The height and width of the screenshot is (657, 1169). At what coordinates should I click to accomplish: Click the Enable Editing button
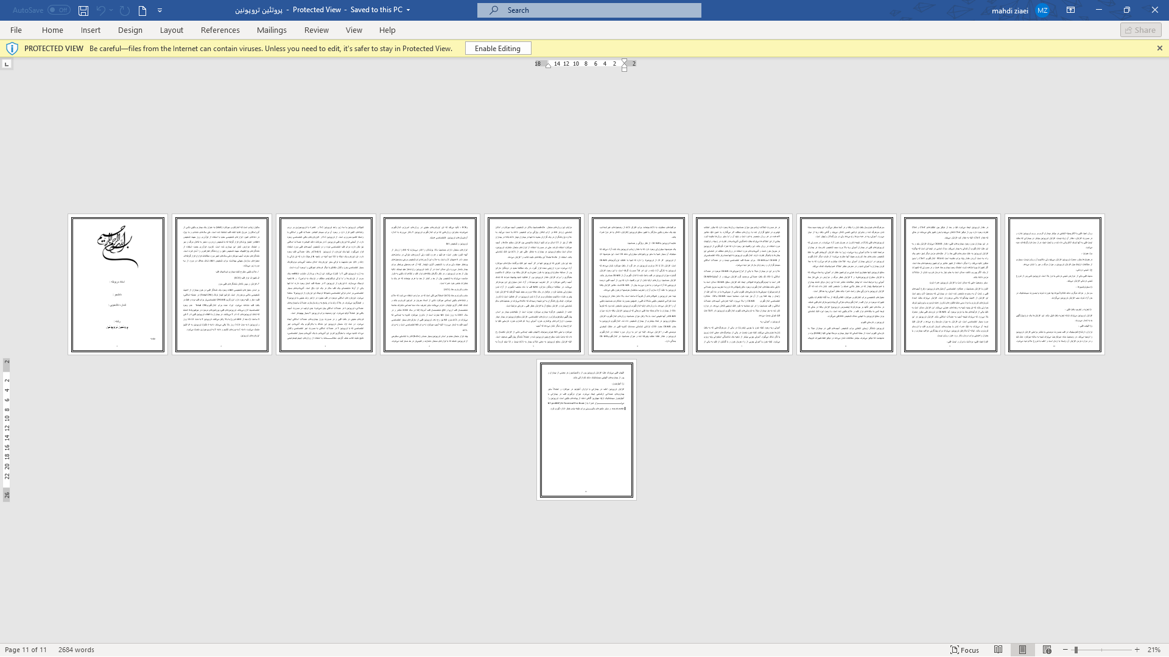click(498, 49)
